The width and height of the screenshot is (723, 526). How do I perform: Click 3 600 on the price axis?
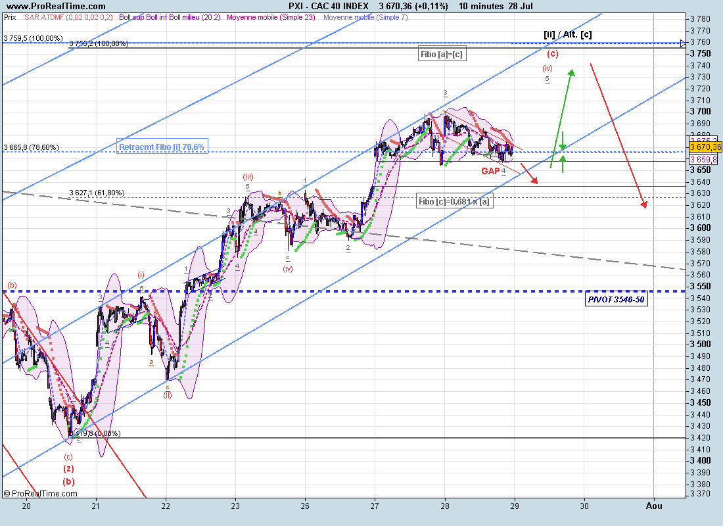click(x=701, y=228)
